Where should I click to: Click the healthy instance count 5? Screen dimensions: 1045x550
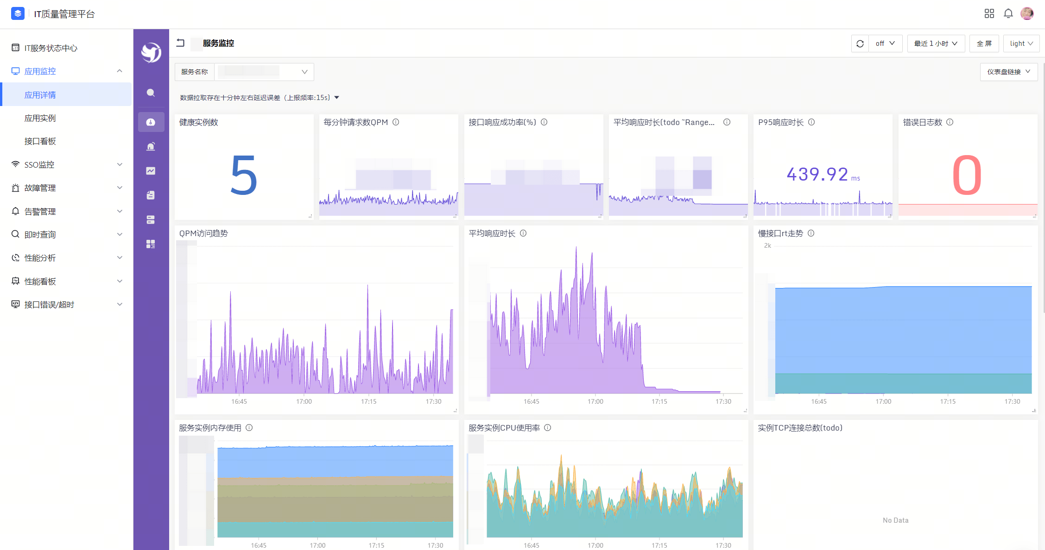244,175
